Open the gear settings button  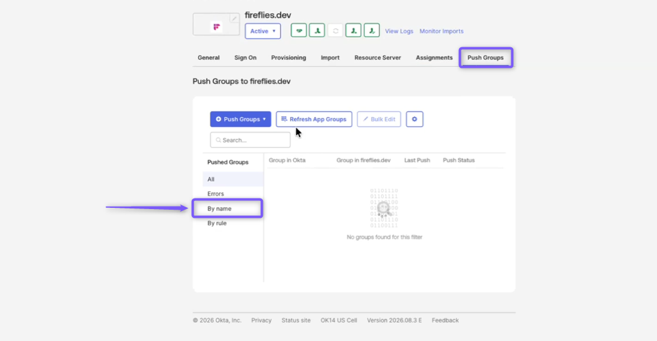click(414, 119)
